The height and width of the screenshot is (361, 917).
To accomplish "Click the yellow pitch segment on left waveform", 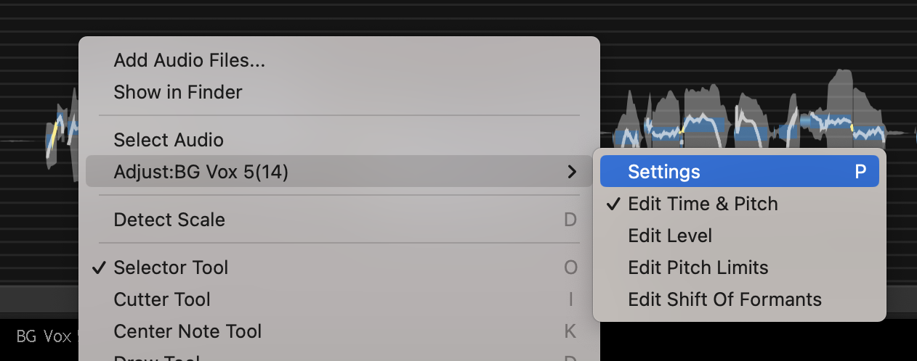I will coord(51,141).
